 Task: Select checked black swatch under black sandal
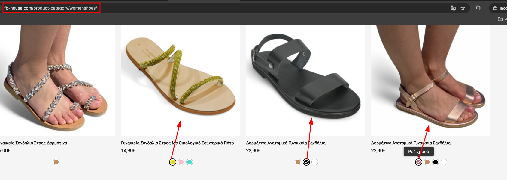coord(306,162)
